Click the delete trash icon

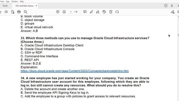tap(111, 12)
